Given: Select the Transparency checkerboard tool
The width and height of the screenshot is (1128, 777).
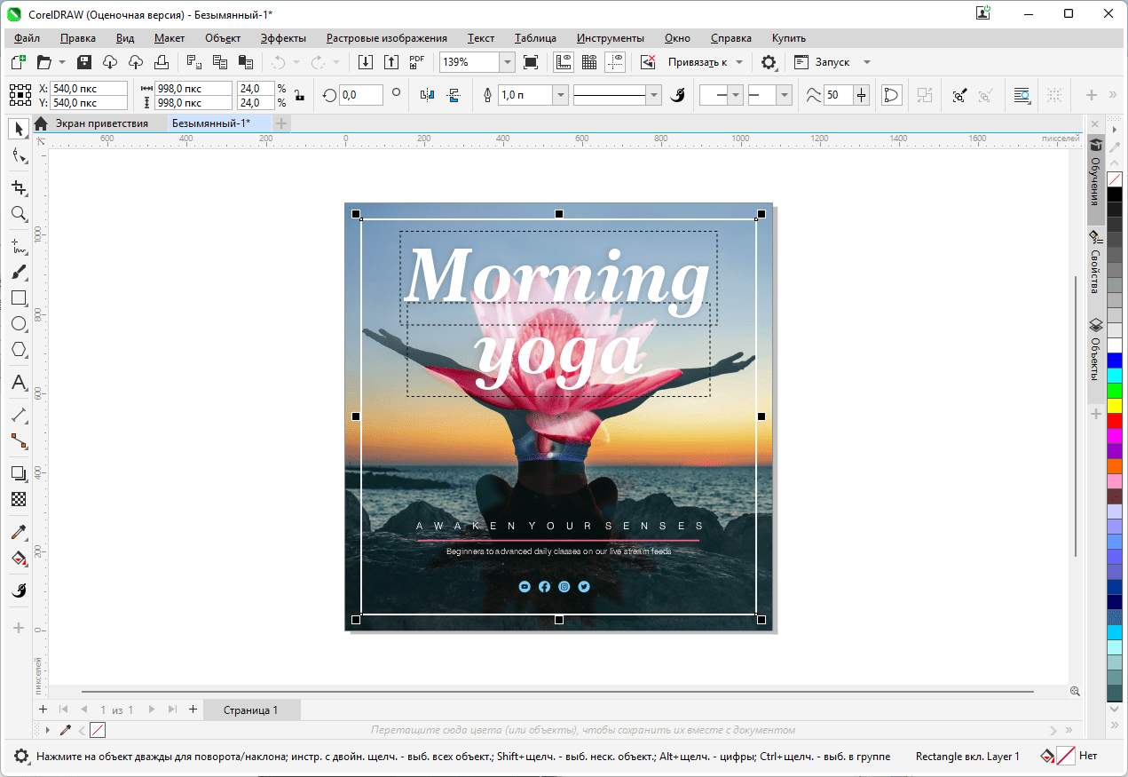Looking at the screenshot, I should click(18, 500).
